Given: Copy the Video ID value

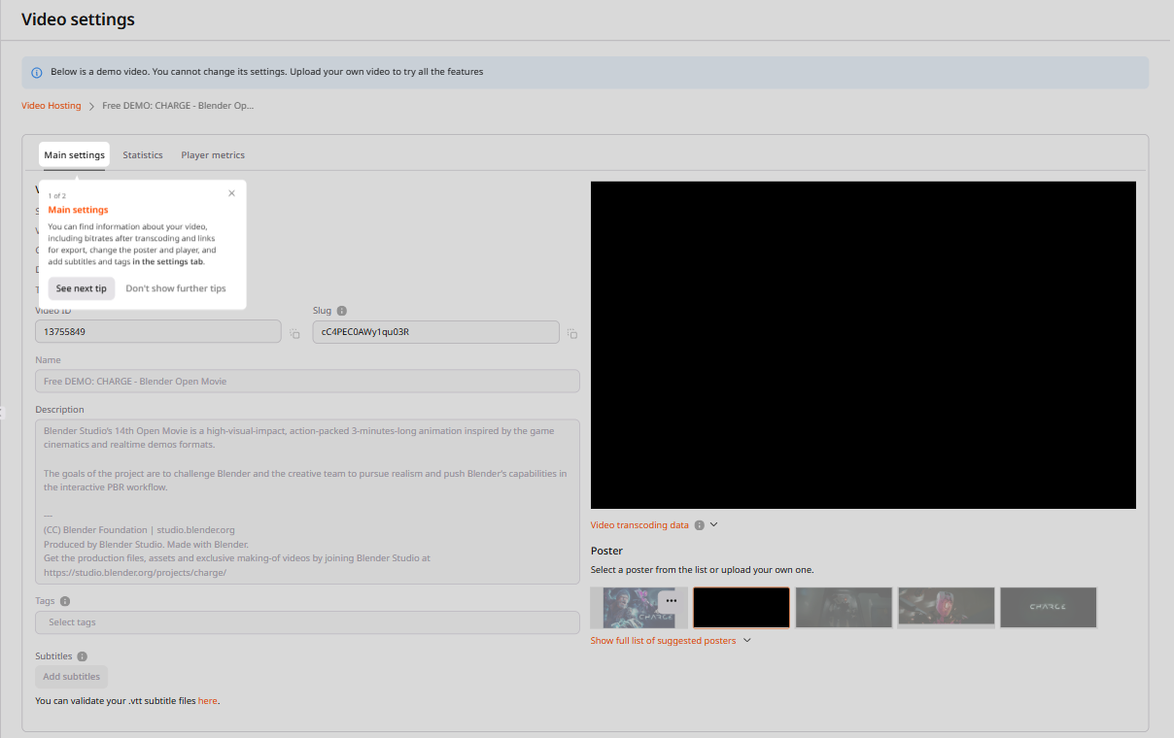Looking at the screenshot, I should pos(295,333).
